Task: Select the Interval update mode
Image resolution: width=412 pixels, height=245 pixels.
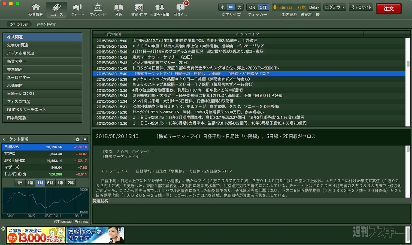Action: (x=290, y=7)
